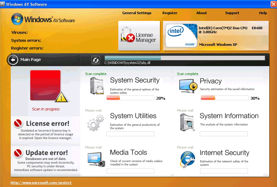The height and width of the screenshot is (187, 277).
Task: Open the Register menu
Action: 170,13
